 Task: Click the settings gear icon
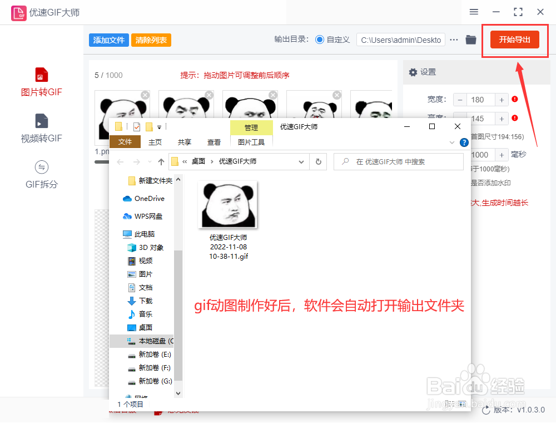click(x=413, y=72)
